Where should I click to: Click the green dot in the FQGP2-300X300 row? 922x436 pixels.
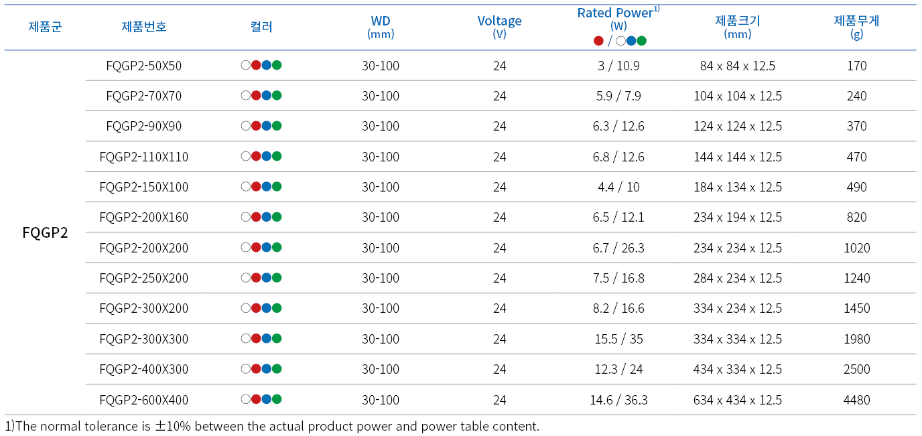[x=277, y=338]
